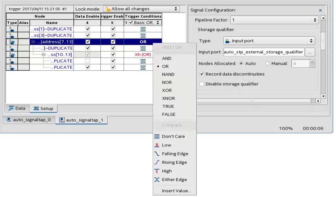Click the Don't Care icon for ss[1]~DUPLICATE
336x197 pixels.
point(143,29)
